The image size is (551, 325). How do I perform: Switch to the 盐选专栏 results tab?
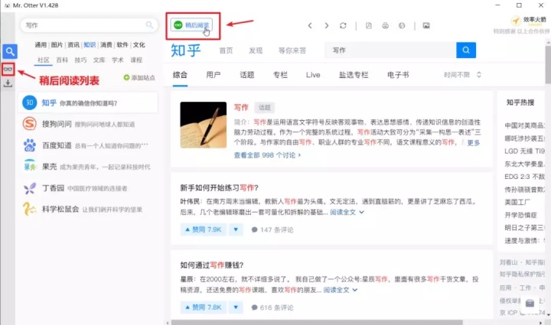[354, 75]
